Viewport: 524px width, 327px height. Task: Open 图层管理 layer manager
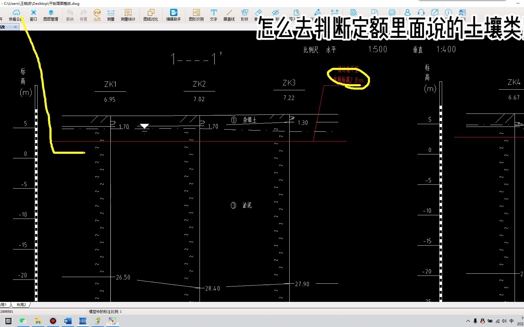(x=51, y=15)
